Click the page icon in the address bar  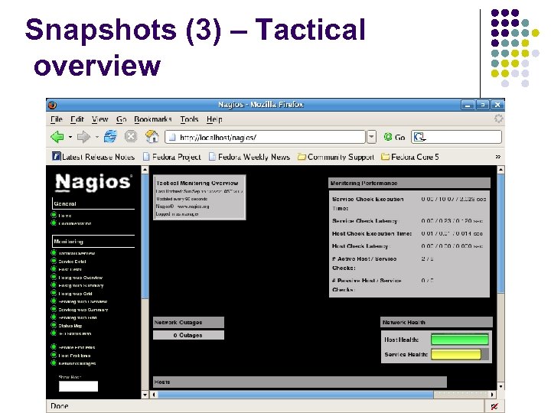[172, 138]
